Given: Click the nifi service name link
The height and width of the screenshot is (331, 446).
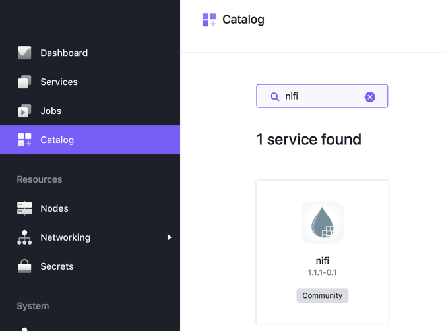Looking at the screenshot, I should point(323,260).
